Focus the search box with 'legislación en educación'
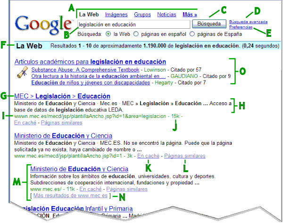The image size is (283, 224). pos(134,25)
